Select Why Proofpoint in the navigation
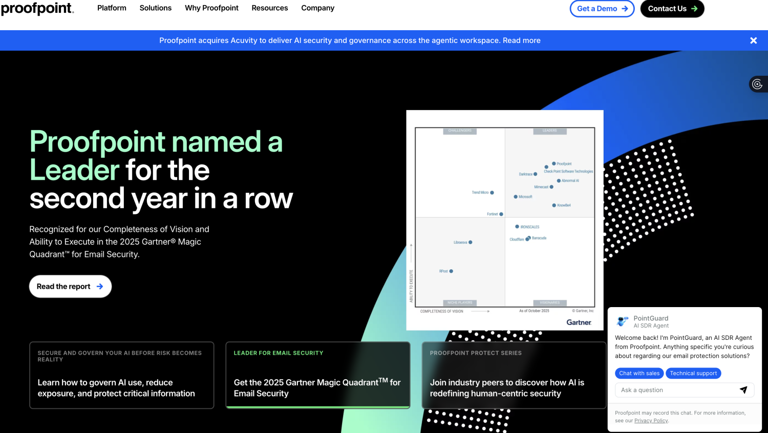768x433 pixels. pyautogui.click(x=211, y=8)
